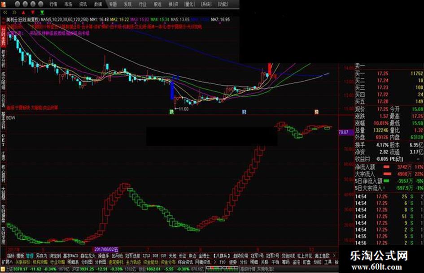Select the 操盘手 indicator
The width and height of the screenshot is (424, 273).
coord(103,256)
